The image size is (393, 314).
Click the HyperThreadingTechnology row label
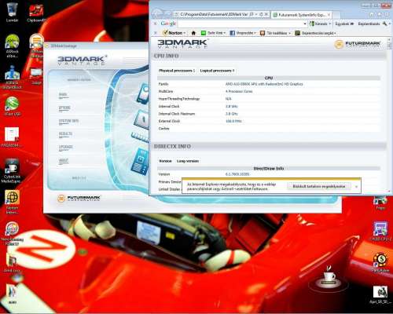click(179, 99)
